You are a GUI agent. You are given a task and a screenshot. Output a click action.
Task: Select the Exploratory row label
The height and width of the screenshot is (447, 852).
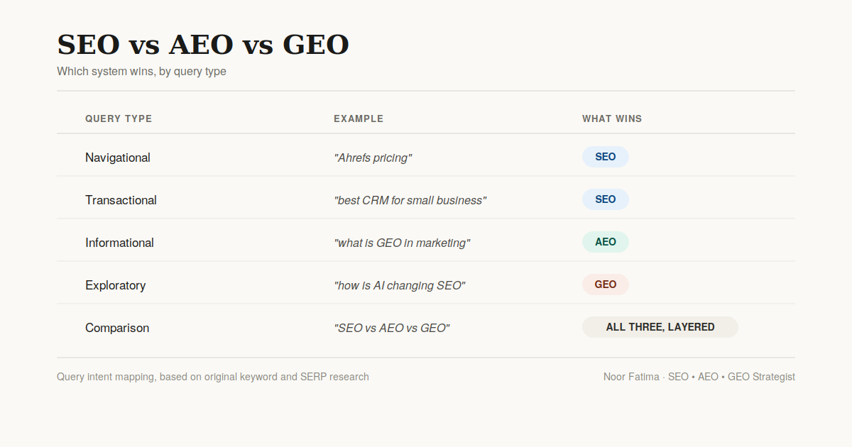click(x=115, y=285)
